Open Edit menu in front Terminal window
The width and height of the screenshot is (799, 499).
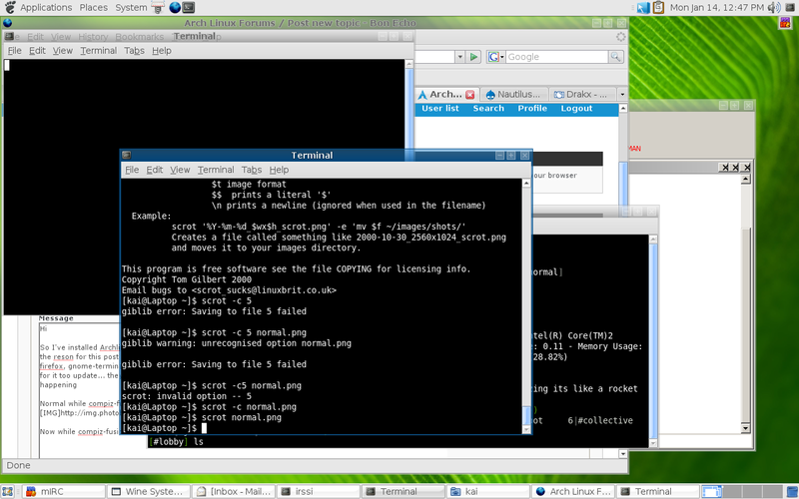[x=155, y=170]
